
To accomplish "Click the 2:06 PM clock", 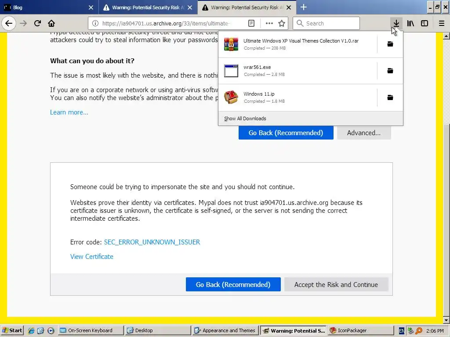I will tap(435, 331).
